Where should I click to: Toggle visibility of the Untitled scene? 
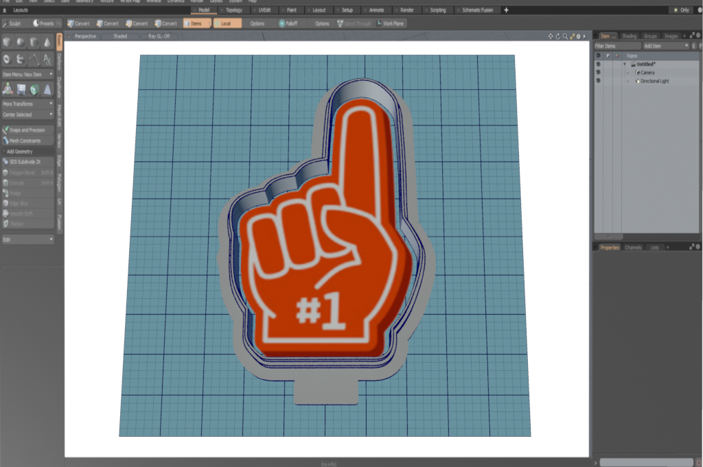tap(598, 64)
